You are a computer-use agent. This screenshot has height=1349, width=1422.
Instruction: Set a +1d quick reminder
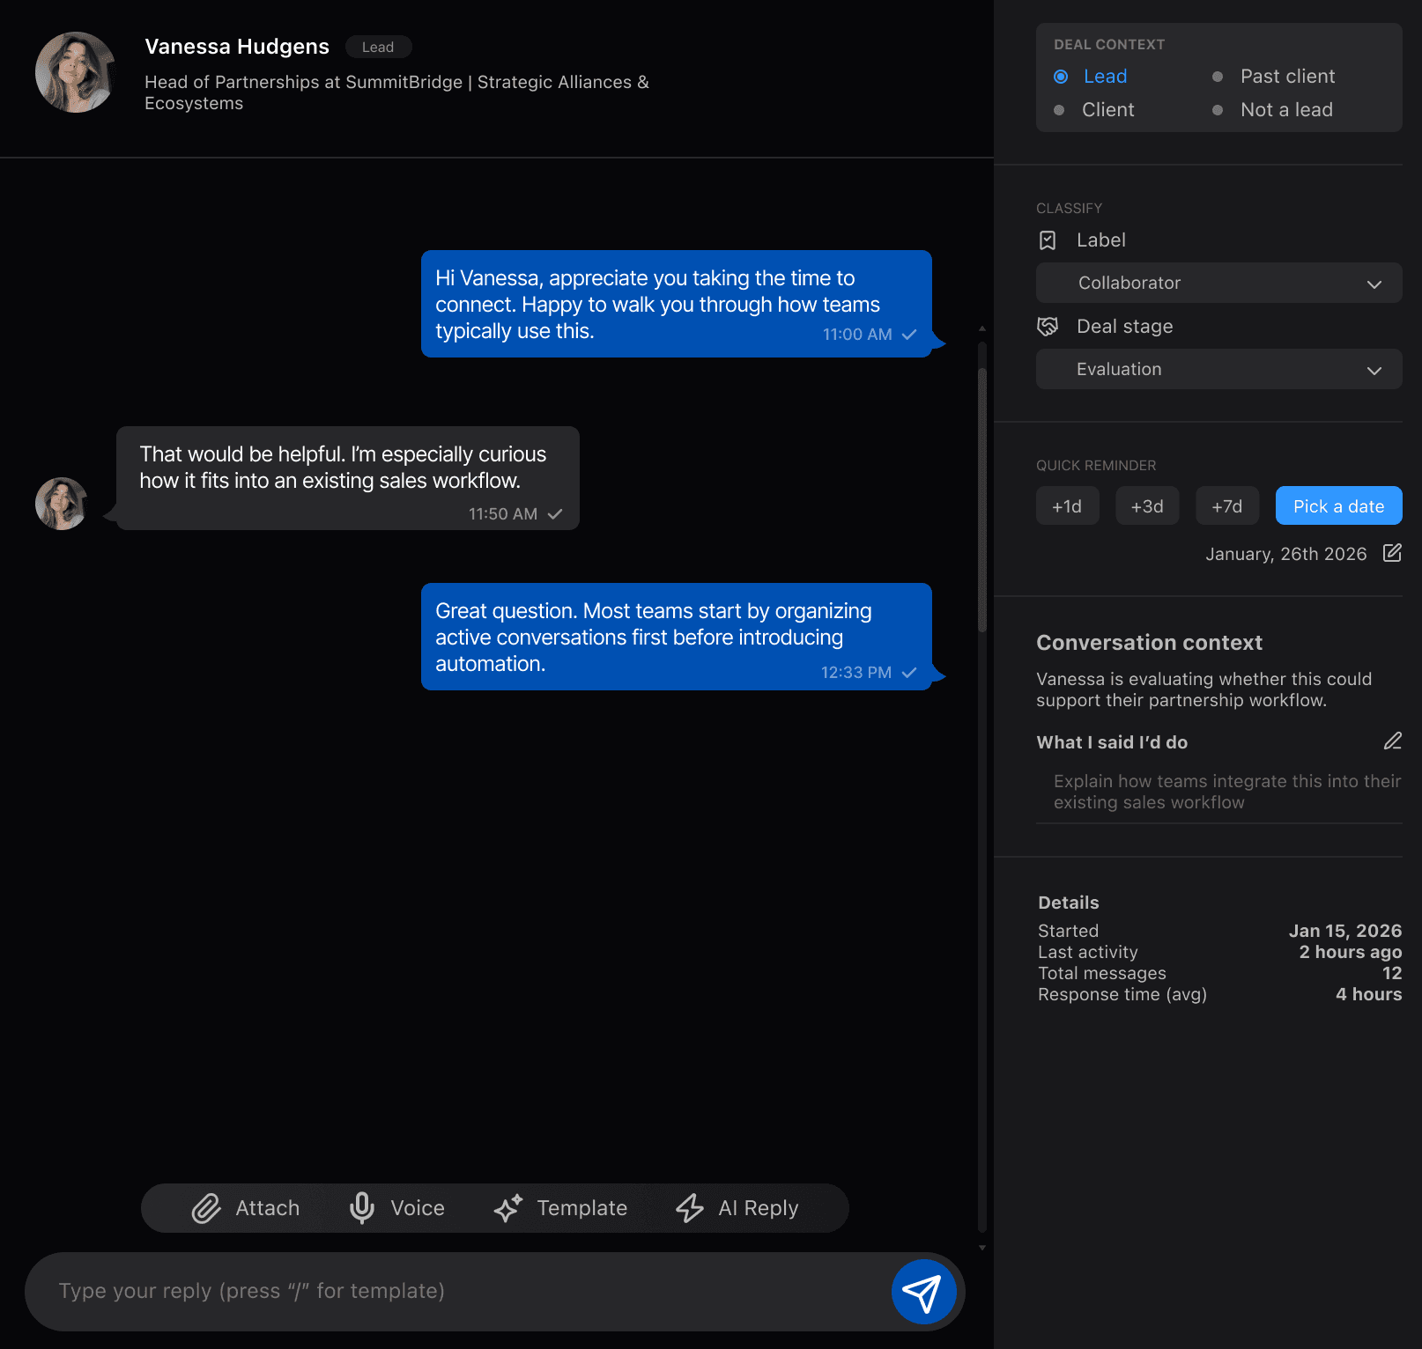click(x=1067, y=506)
